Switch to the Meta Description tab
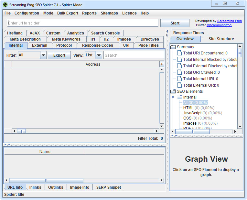 [x=25, y=39]
